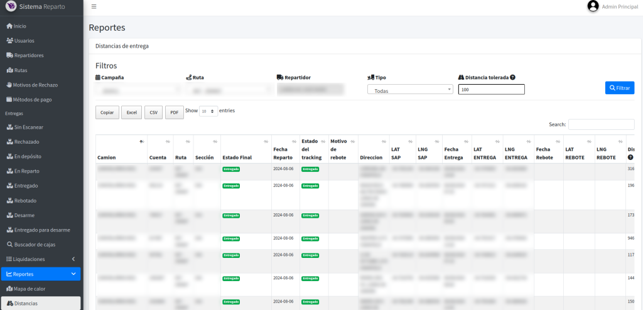Sort table by Fecha Entrega column

click(x=457, y=149)
